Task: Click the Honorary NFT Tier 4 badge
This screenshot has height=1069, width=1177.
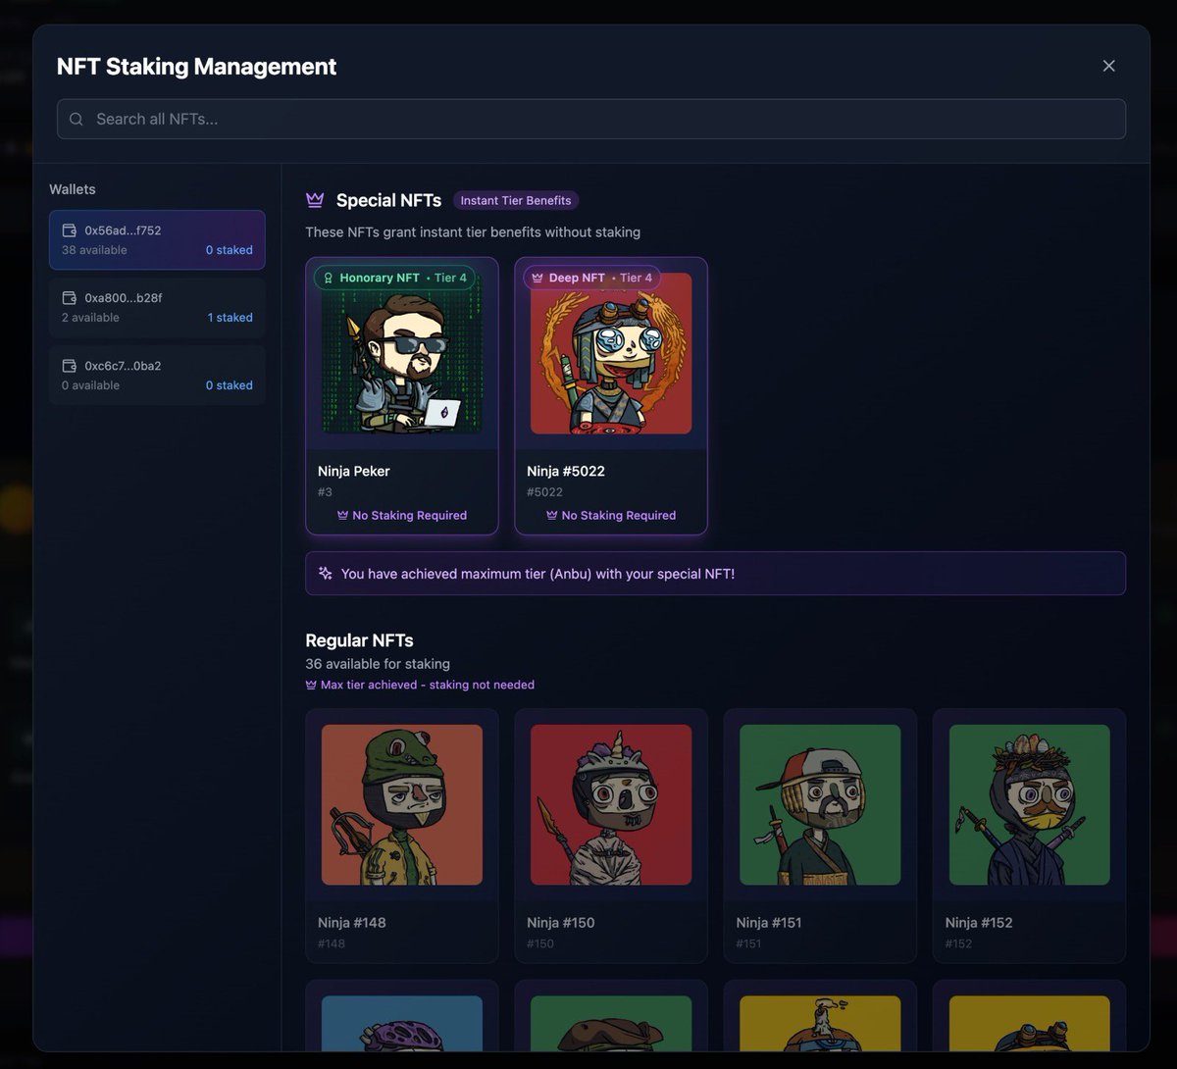Action: [x=396, y=278]
